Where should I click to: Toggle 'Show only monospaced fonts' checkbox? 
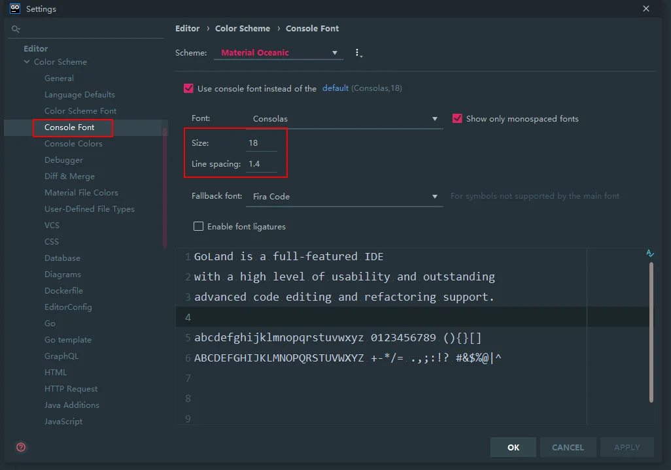[457, 118]
